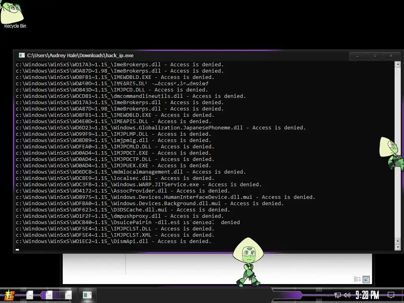Click the IMJPDCTP.DLL output line
Screen dimensions: 404x303
point(115,159)
